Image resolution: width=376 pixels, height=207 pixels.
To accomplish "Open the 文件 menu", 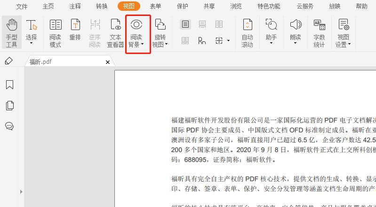I will (22, 7).
